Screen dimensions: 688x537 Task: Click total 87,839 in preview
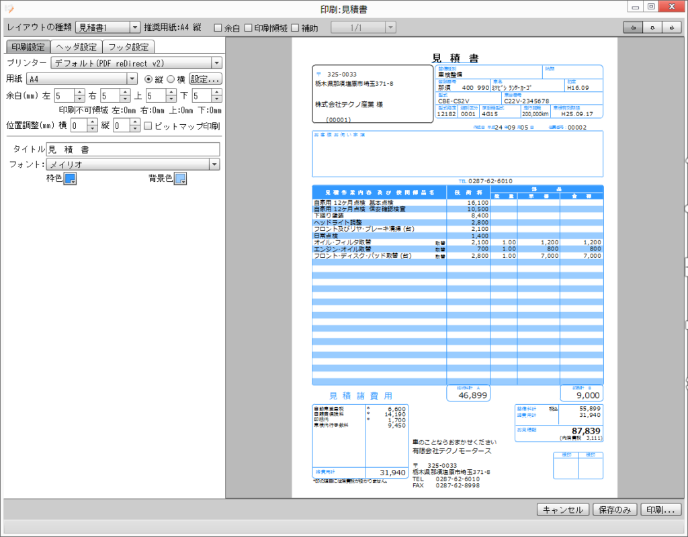coord(586,431)
